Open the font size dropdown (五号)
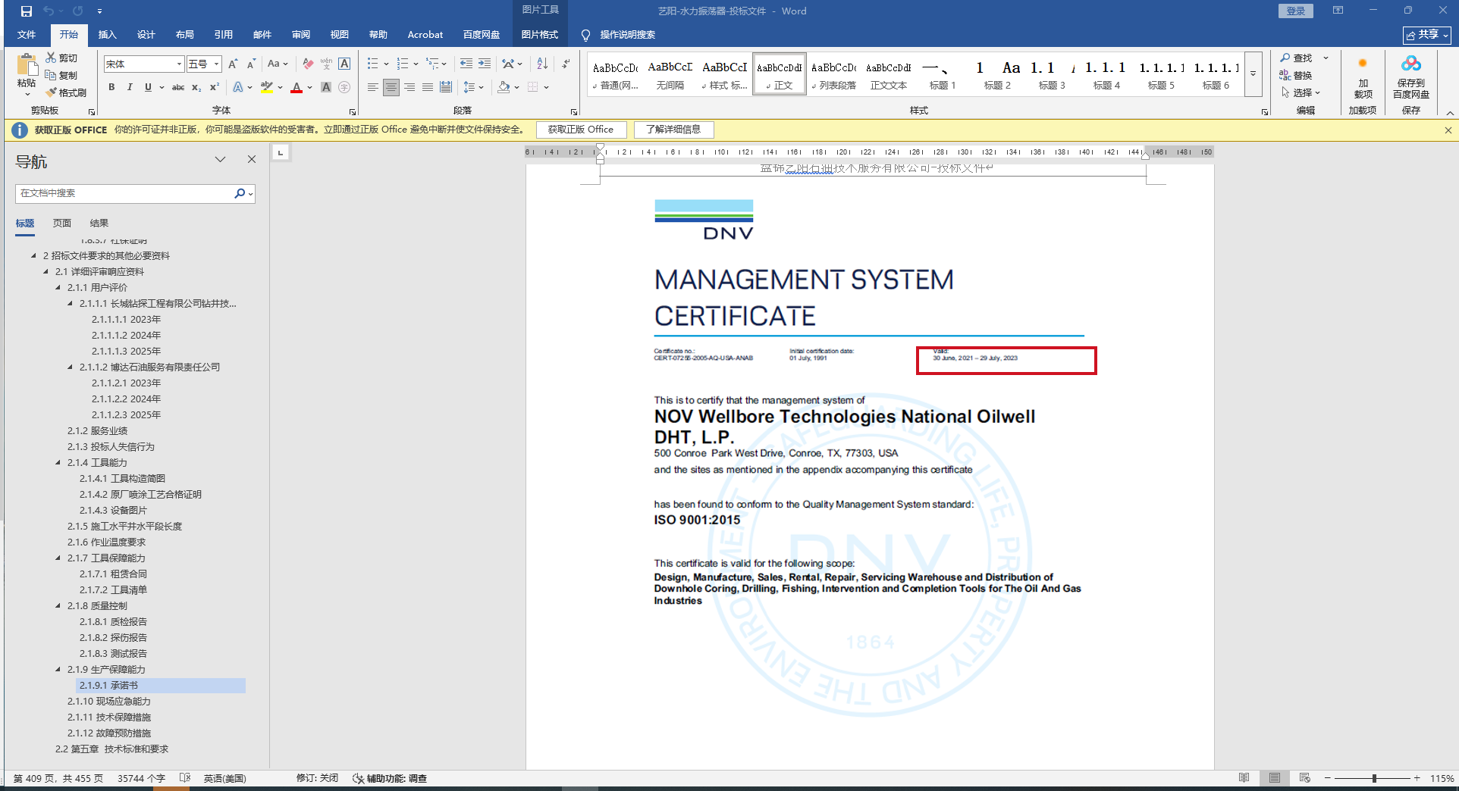Viewport: 1459px width, 791px height. click(x=216, y=64)
